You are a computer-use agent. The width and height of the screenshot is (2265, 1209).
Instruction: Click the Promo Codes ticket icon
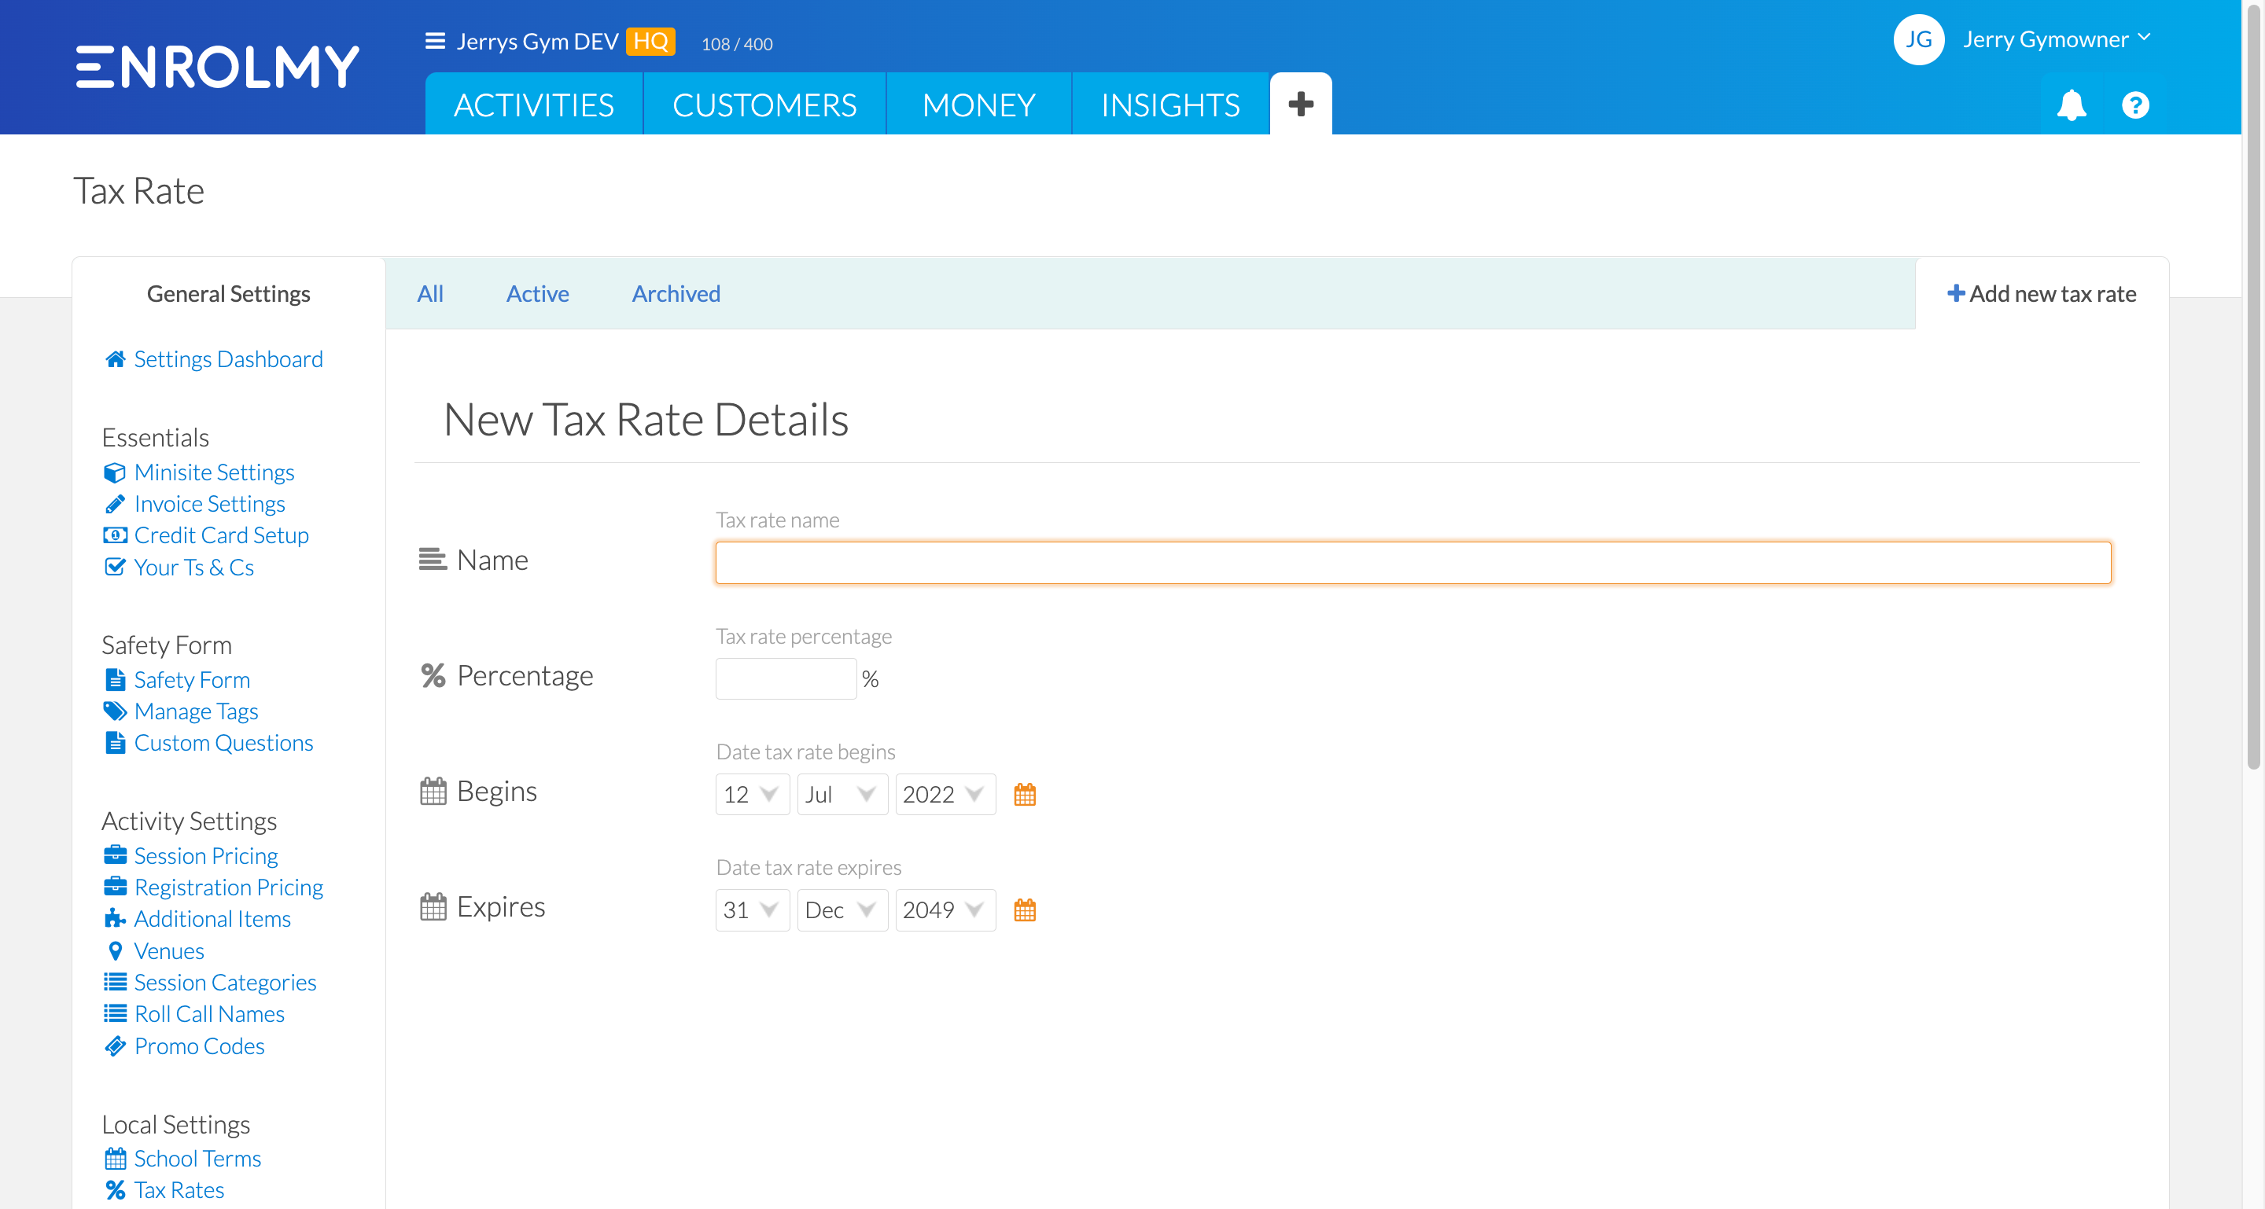coord(115,1045)
